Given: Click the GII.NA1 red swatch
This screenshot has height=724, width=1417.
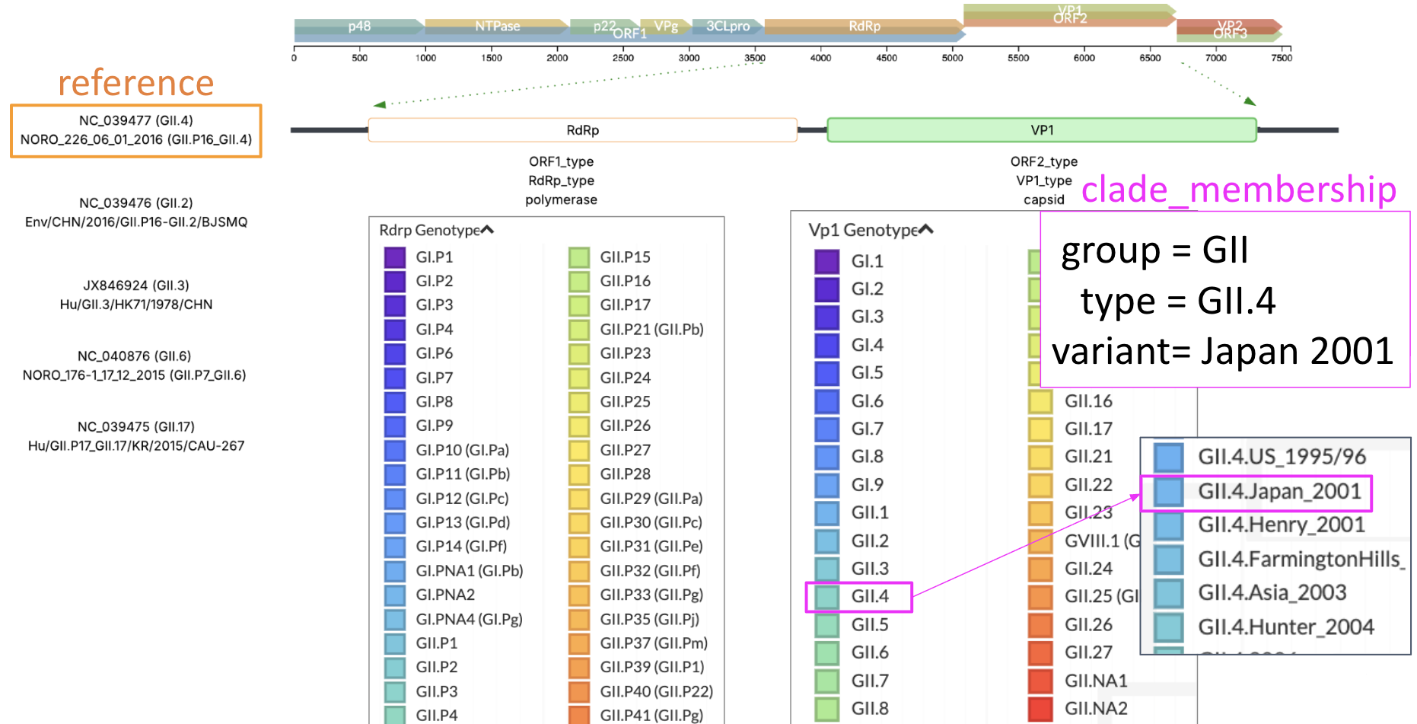Looking at the screenshot, I should point(1040,681).
